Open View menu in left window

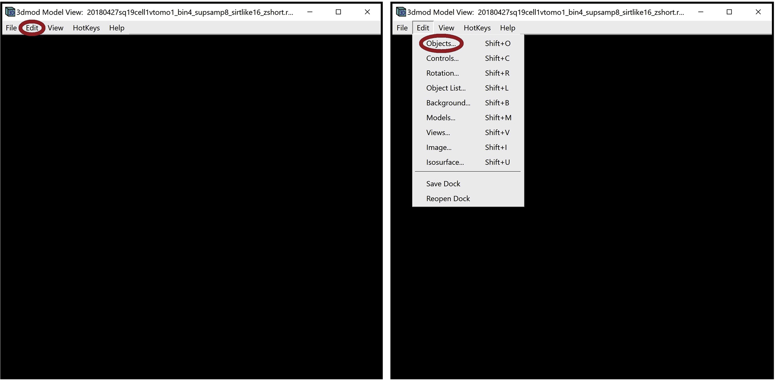[x=55, y=28]
